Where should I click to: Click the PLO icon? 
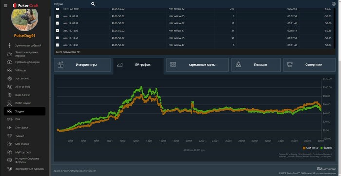tap(9, 119)
